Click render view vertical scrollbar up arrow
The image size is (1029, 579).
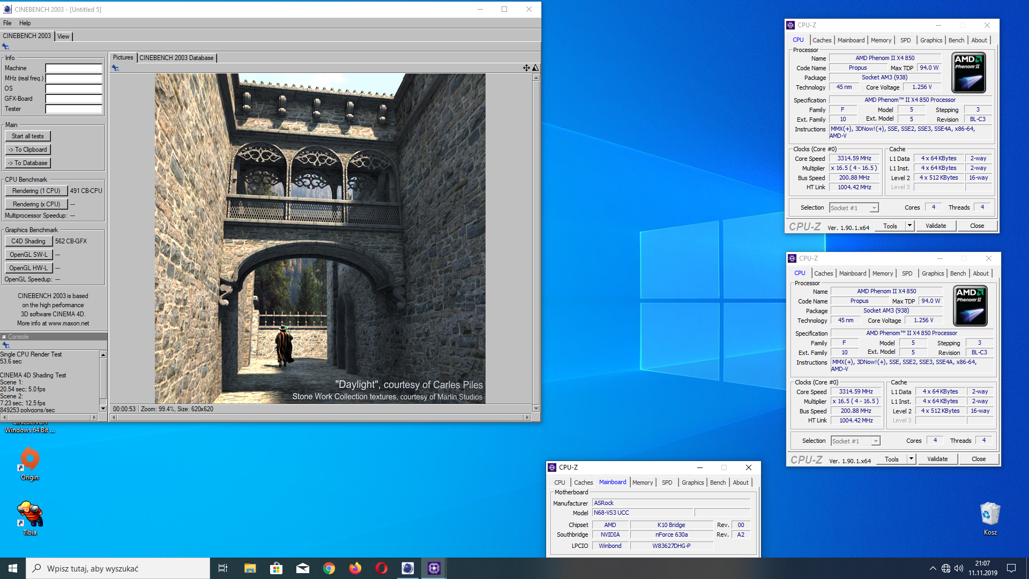[x=535, y=78]
